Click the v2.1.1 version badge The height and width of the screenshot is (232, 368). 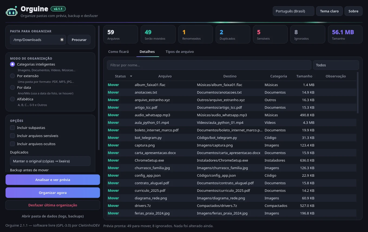[58, 9]
